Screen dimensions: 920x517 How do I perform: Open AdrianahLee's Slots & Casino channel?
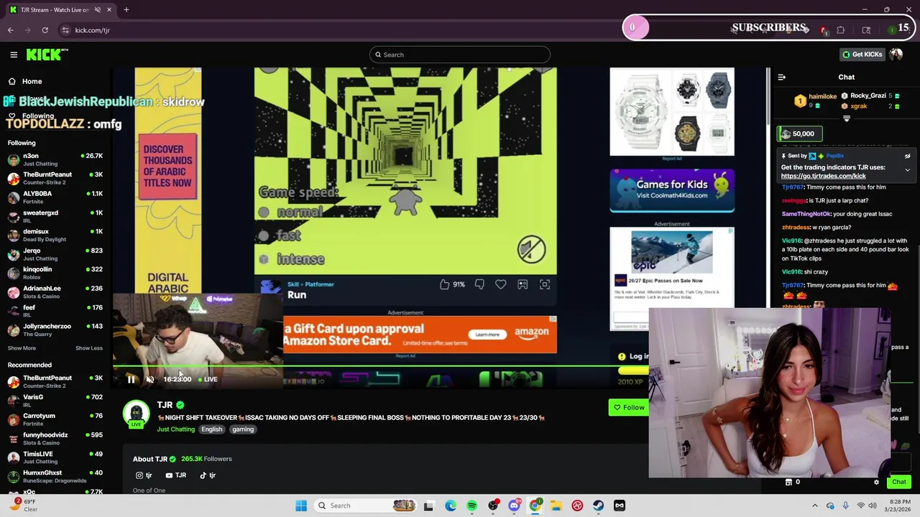[55, 292]
